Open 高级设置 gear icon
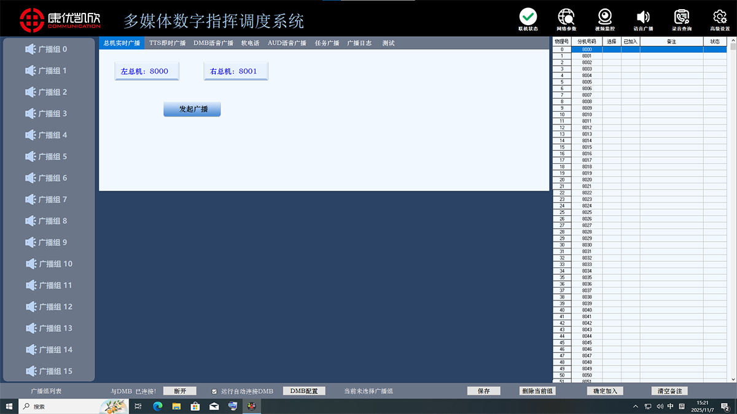737x414 pixels. pyautogui.click(x=720, y=17)
